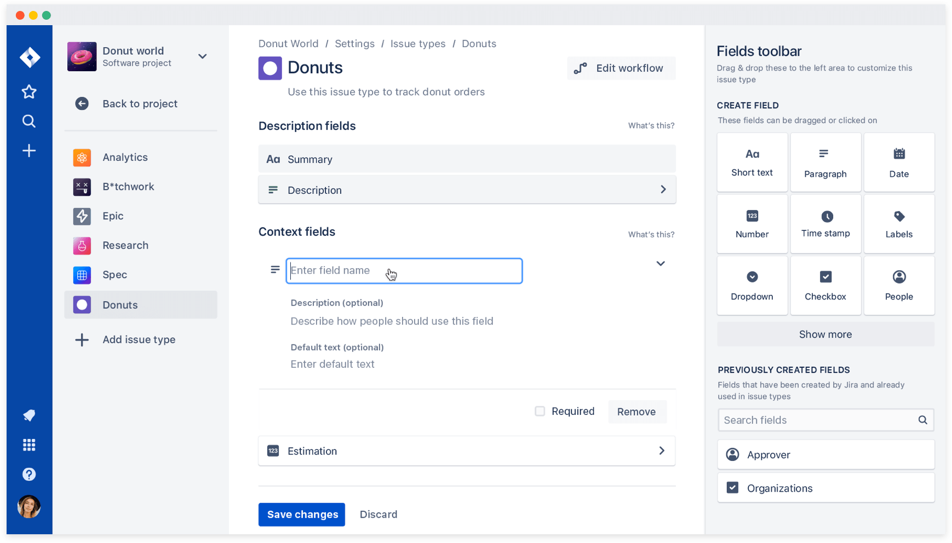Click the Aa icon beside Summary

(x=273, y=159)
